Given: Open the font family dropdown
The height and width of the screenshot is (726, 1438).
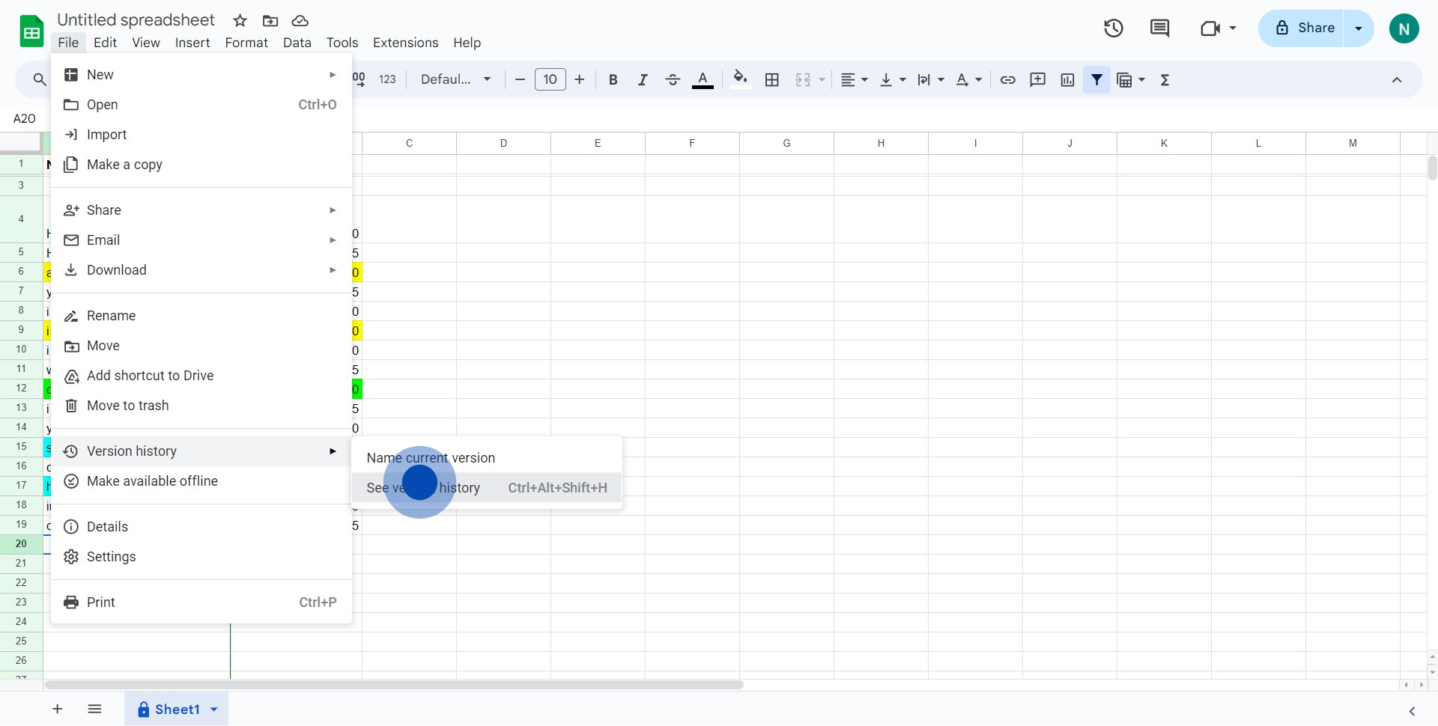Looking at the screenshot, I should click(x=455, y=80).
